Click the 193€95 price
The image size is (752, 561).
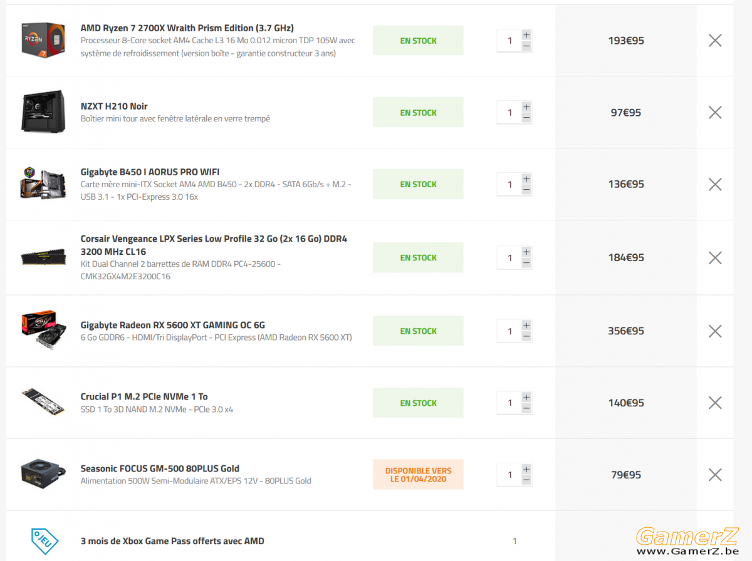point(626,41)
